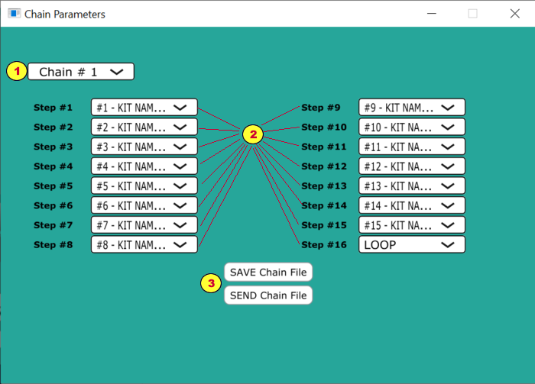Screen dimensions: 535x384
Task: Click the Step #8 label
Action: [53, 245]
